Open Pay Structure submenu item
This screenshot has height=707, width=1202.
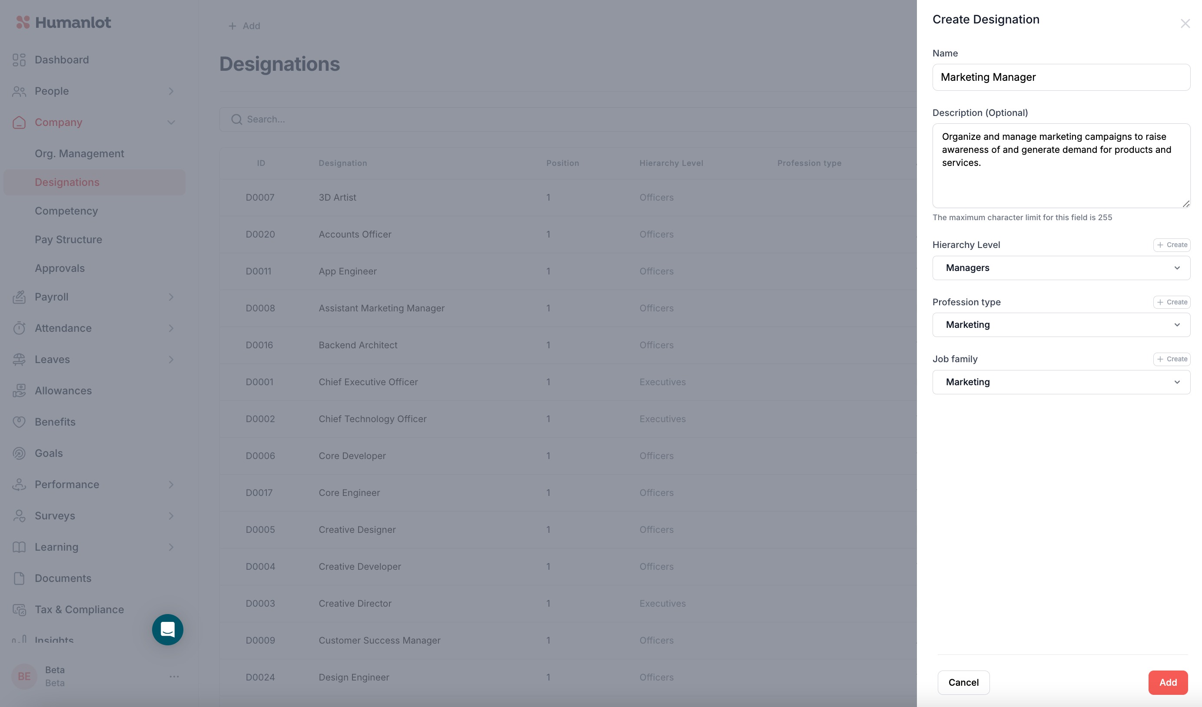click(x=68, y=239)
